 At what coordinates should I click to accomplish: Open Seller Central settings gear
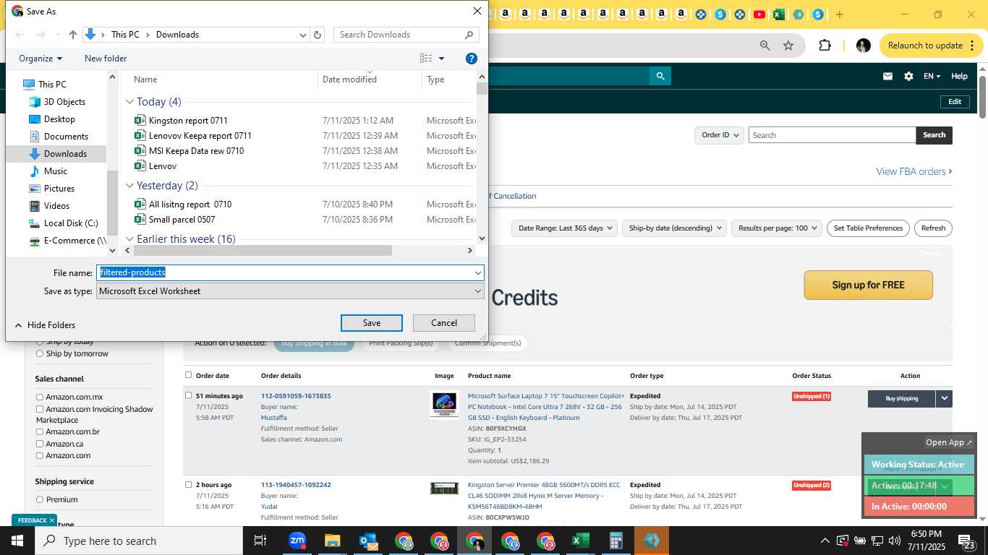(908, 76)
